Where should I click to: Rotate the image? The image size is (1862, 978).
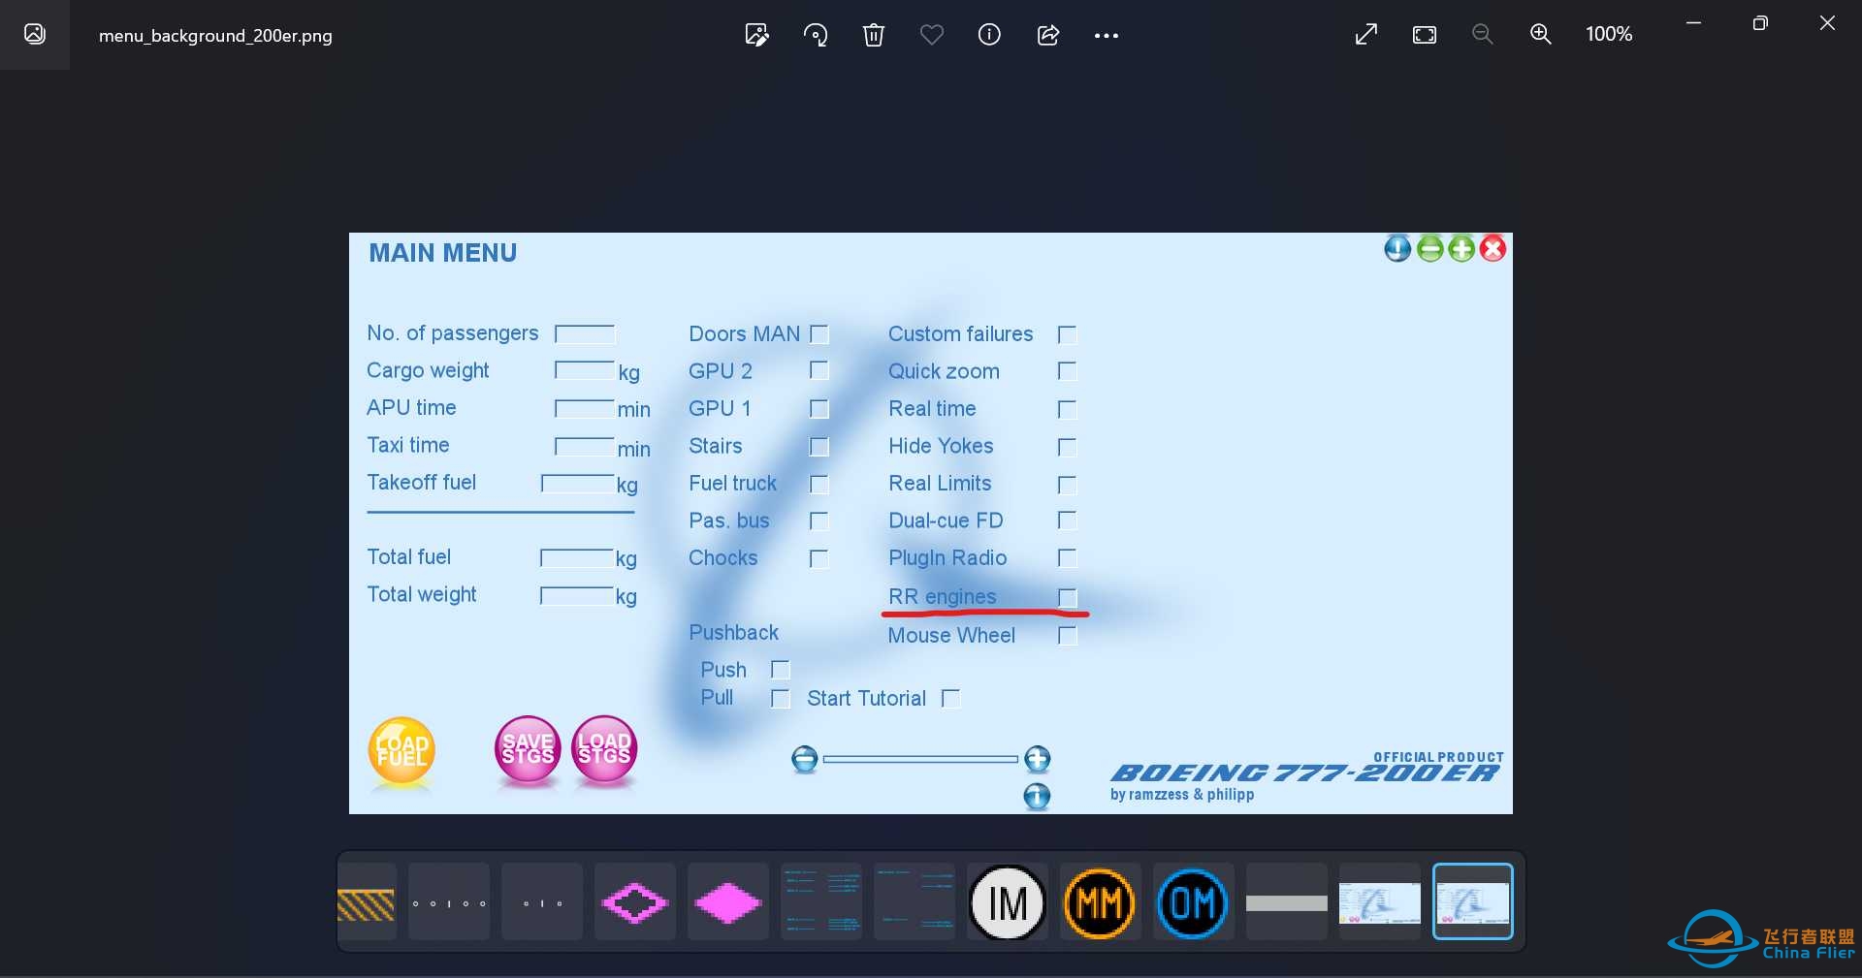point(816,35)
